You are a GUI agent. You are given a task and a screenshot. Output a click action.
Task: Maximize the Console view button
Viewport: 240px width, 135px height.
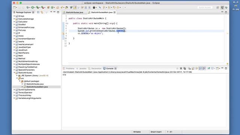pyautogui.click(x=226, y=68)
